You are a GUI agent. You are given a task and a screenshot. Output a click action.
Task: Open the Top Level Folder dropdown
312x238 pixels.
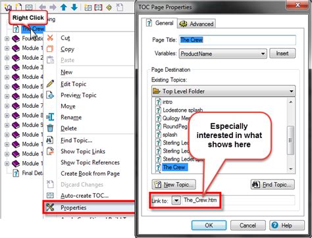[x=292, y=91]
